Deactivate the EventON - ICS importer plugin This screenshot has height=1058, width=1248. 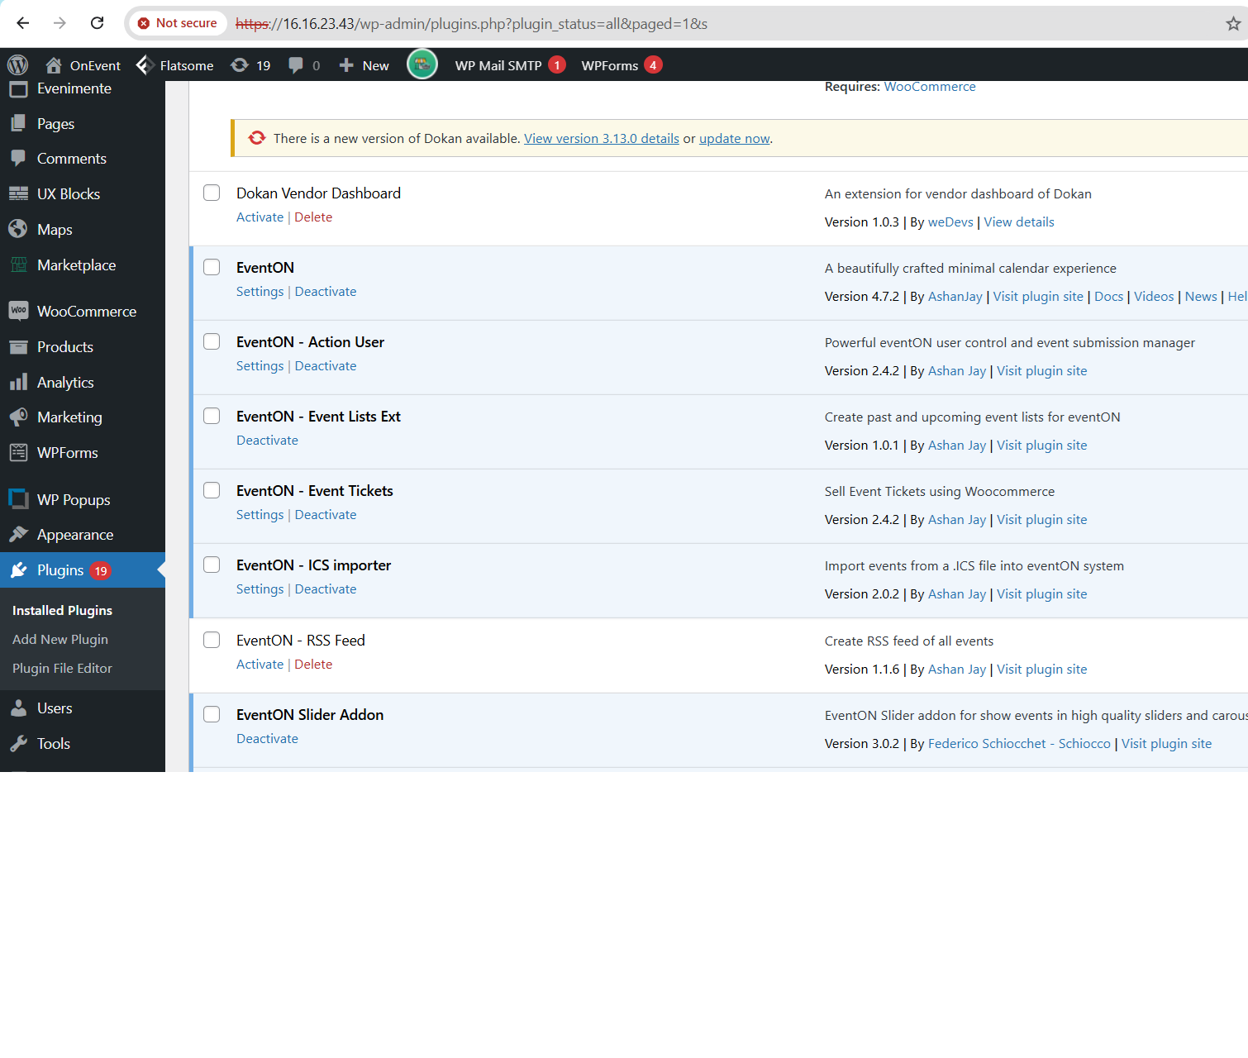326,589
